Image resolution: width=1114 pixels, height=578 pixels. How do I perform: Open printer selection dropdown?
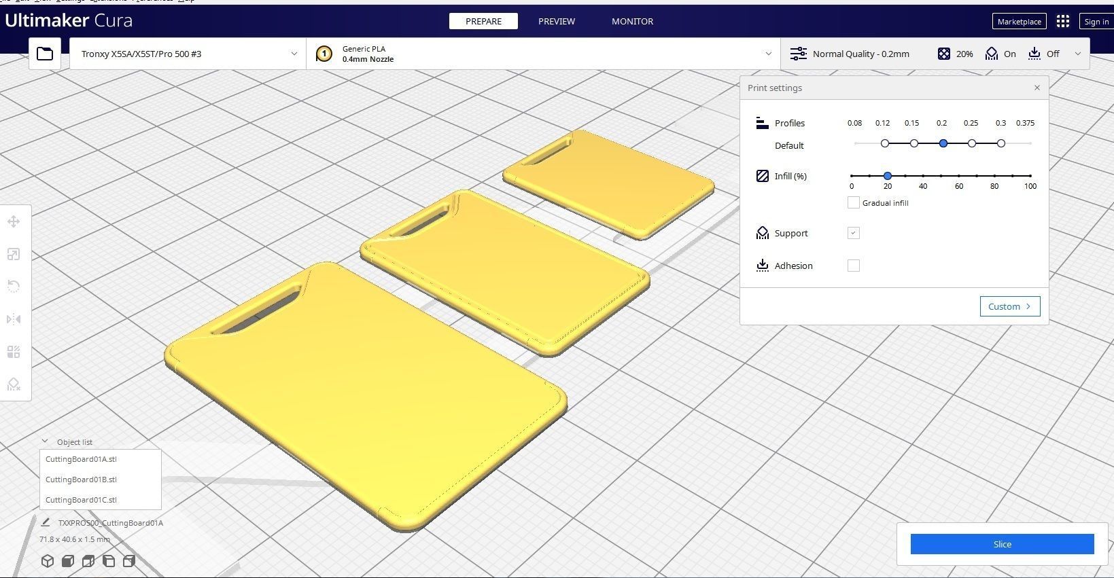188,54
